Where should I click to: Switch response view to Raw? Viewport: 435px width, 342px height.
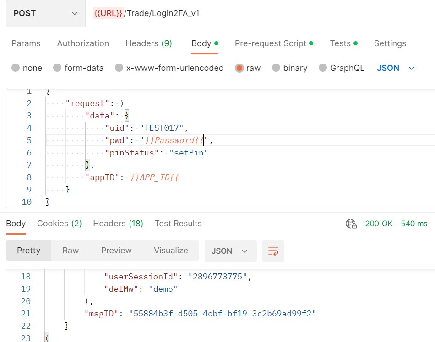coord(71,251)
